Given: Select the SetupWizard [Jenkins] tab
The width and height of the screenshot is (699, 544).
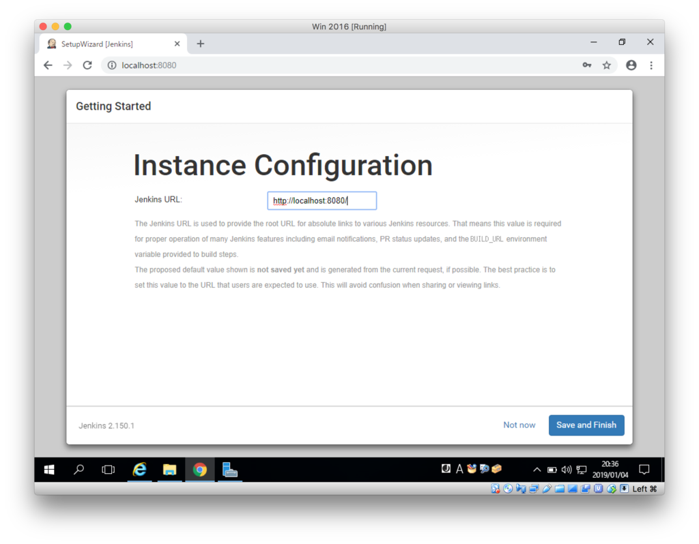Looking at the screenshot, I should (113, 44).
